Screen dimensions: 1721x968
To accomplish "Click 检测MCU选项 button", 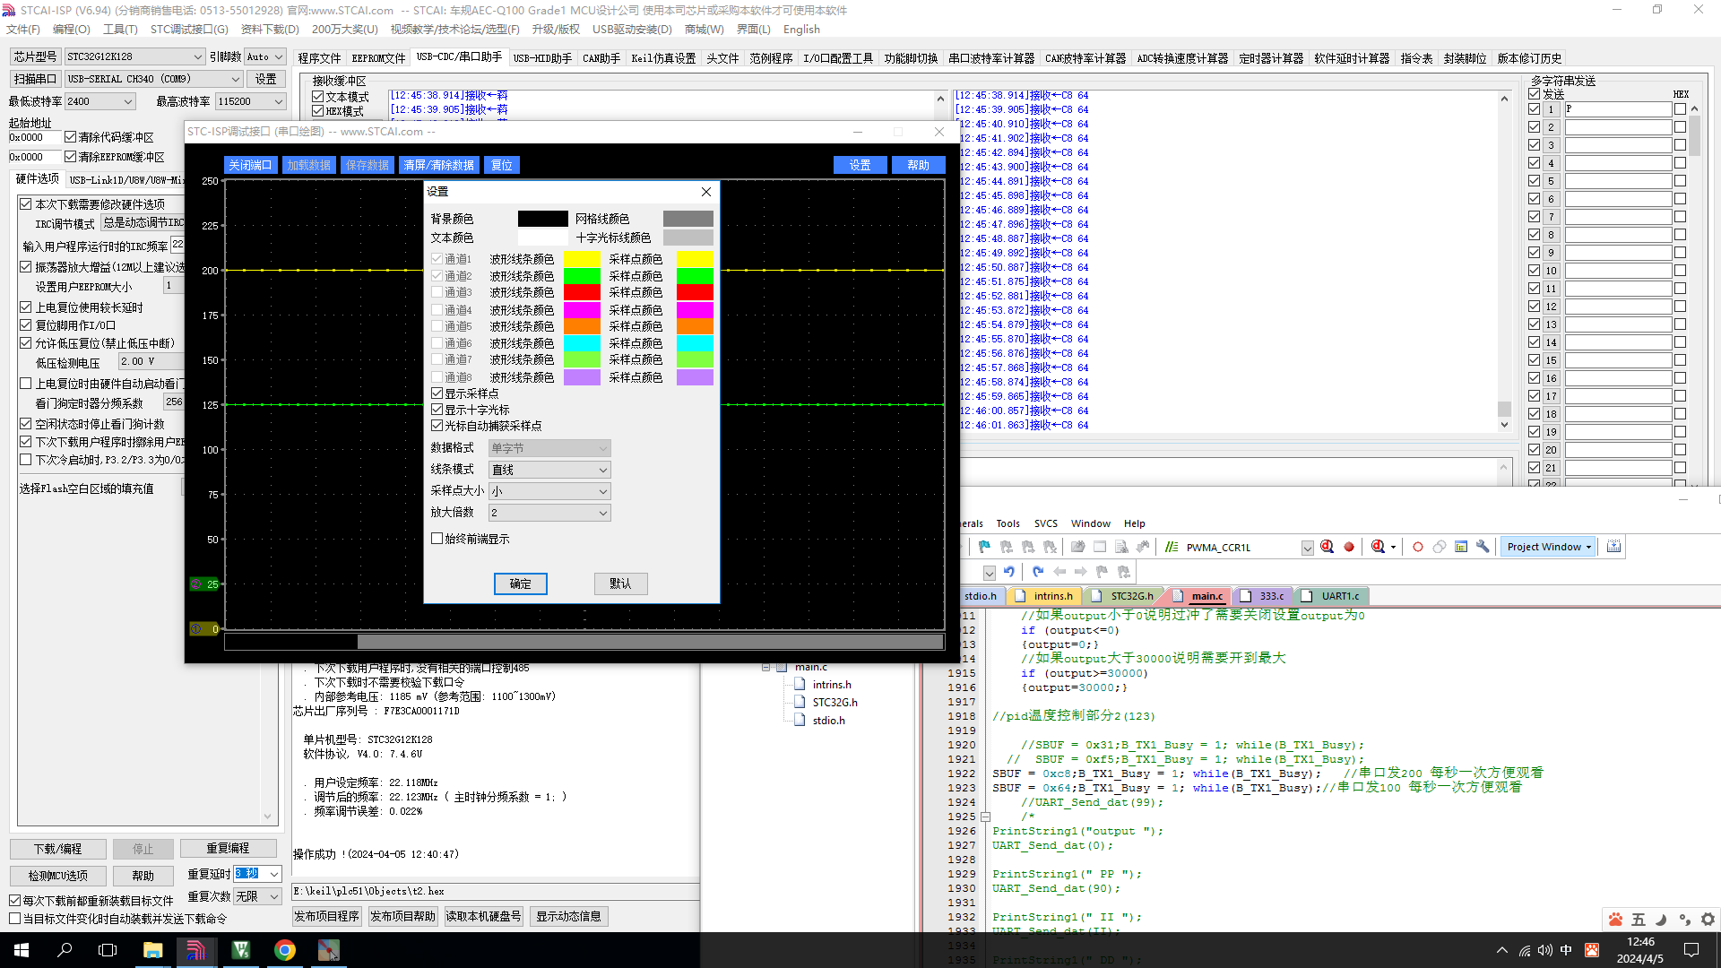I will point(58,876).
